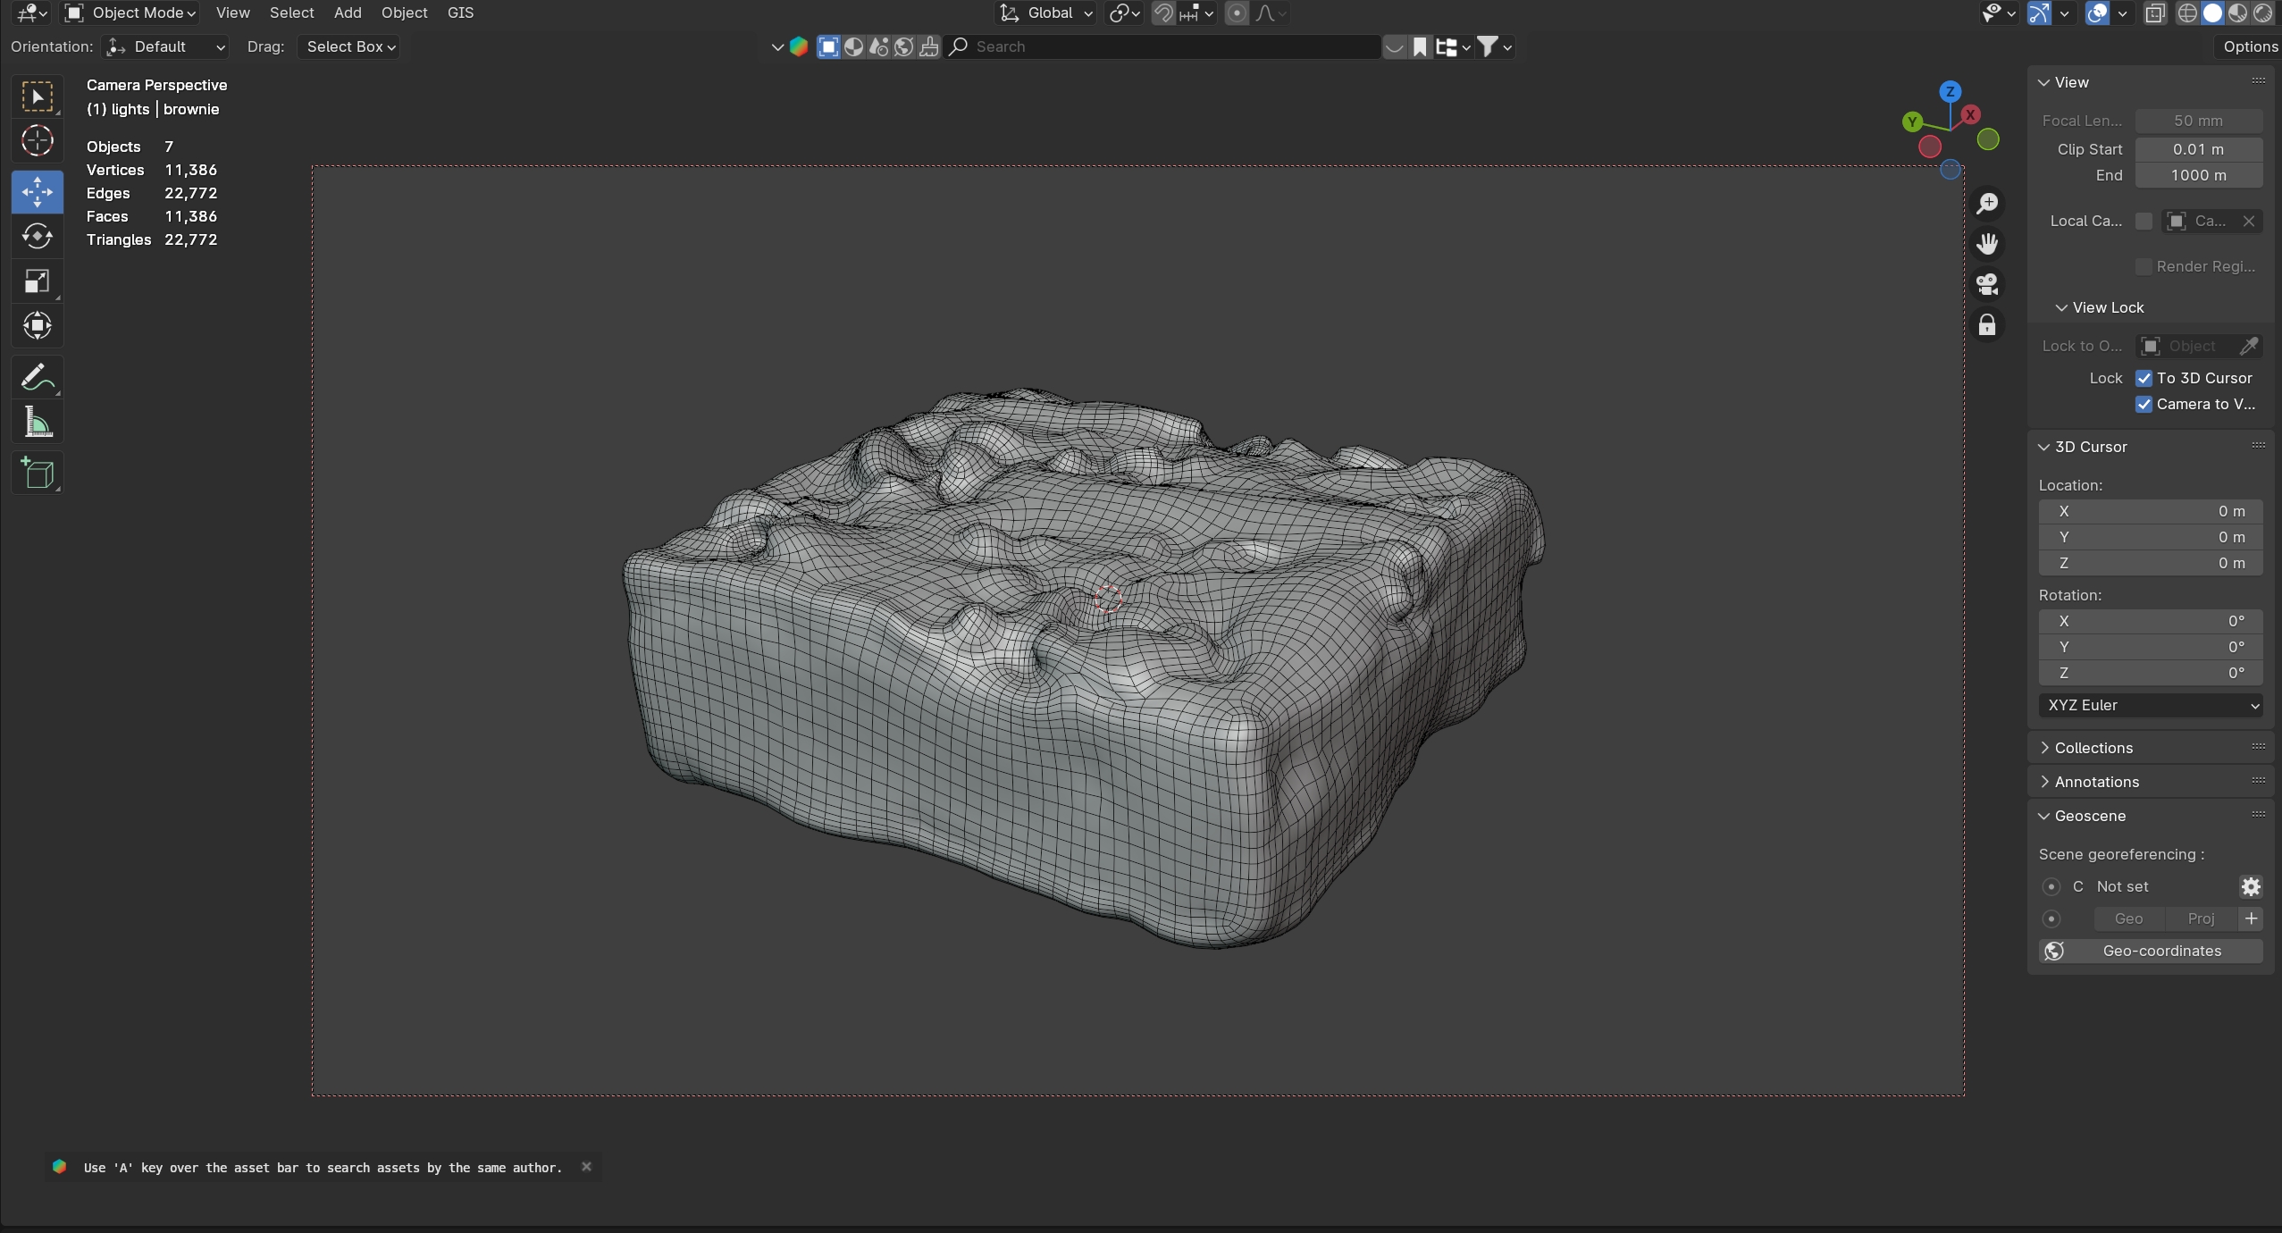Expand the Collections panel

tap(2093, 748)
